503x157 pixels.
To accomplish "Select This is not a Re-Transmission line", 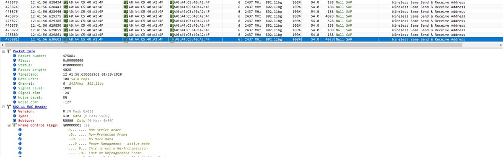I will point(108,148).
